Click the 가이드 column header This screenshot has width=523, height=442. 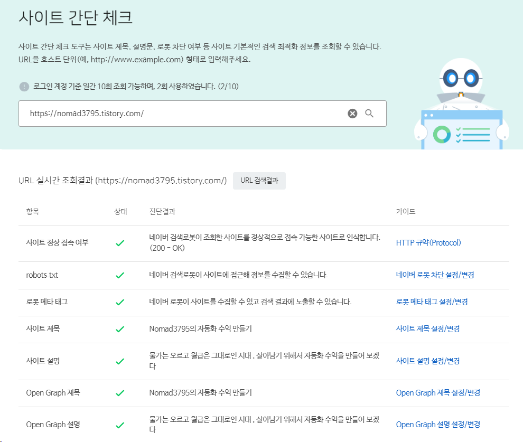(406, 212)
